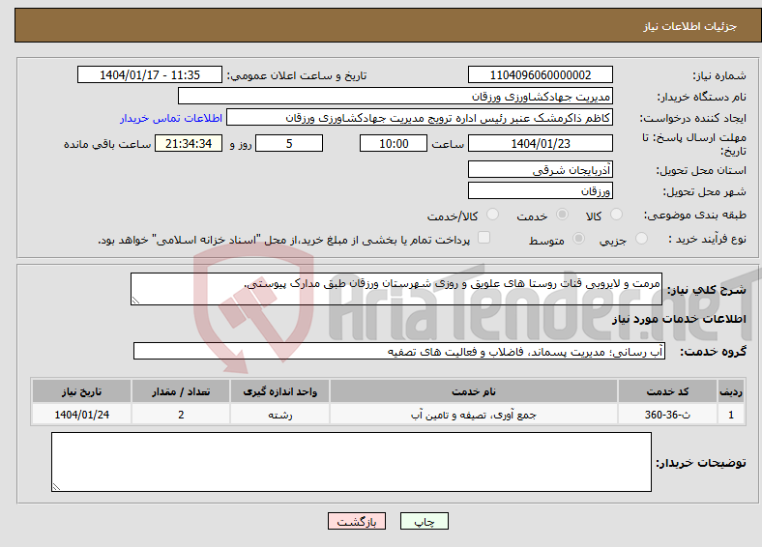Open the اطلاعات تماس خریدار link
This screenshot has height=547, width=762.
[x=171, y=118]
